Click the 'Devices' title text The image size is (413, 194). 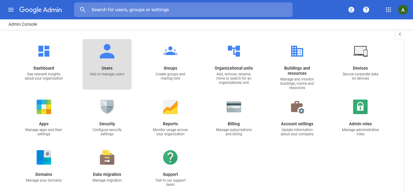[360, 68]
